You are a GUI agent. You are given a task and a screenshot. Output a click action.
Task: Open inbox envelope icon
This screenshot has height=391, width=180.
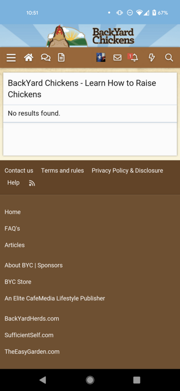[x=117, y=58]
